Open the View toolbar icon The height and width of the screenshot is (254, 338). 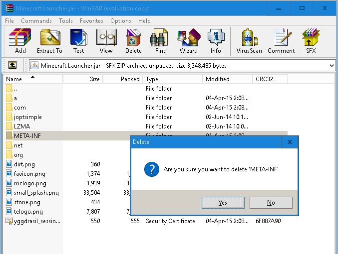(106, 37)
